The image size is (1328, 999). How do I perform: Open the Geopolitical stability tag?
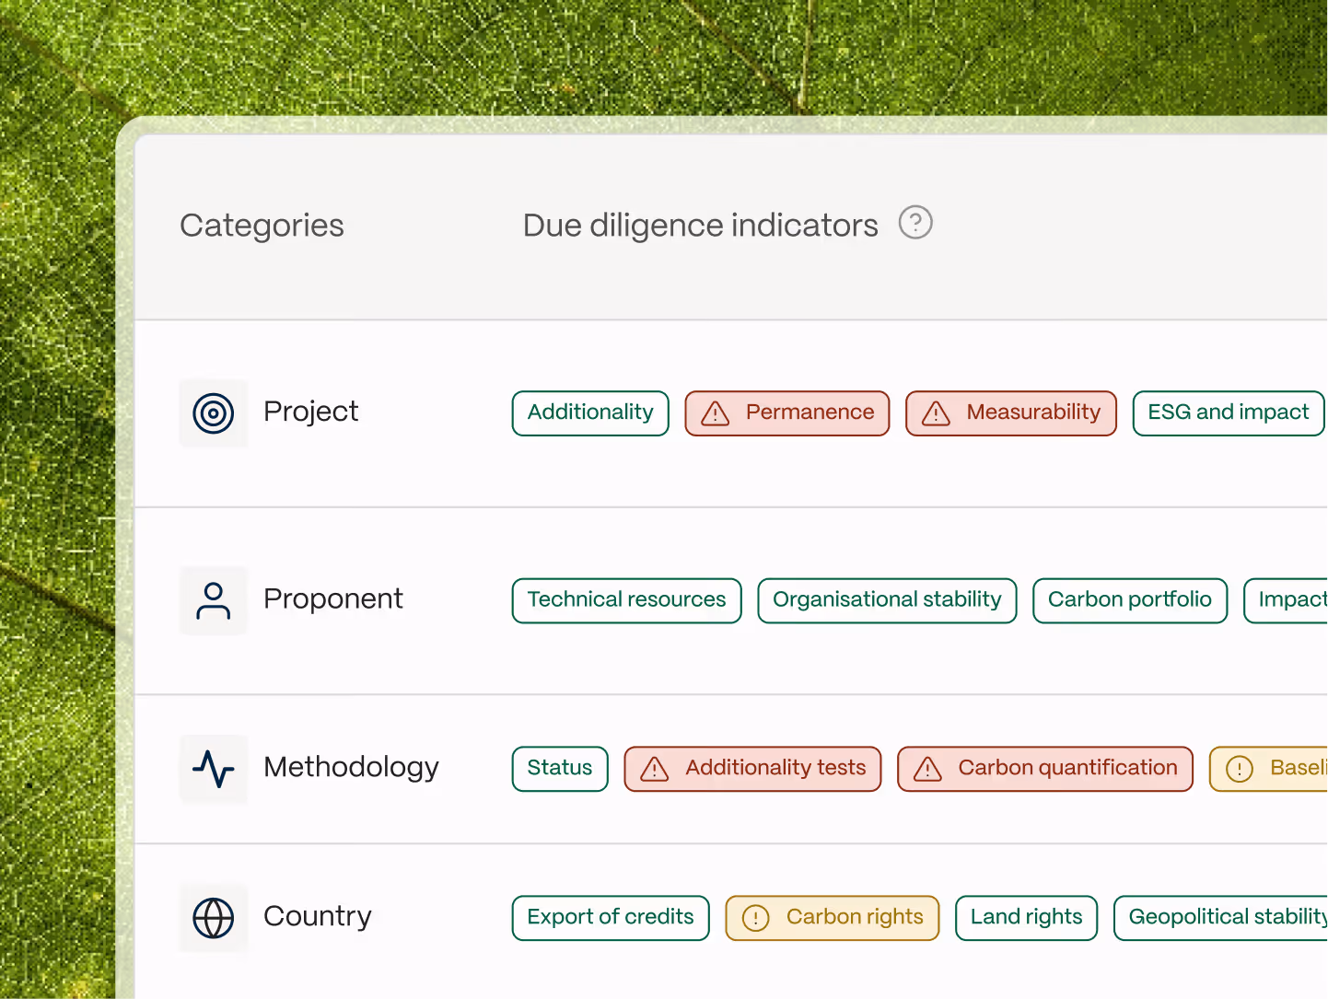click(1221, 918)
